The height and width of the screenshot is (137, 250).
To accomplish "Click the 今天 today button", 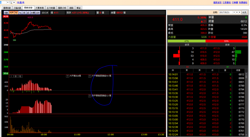I will pos(244,12).
